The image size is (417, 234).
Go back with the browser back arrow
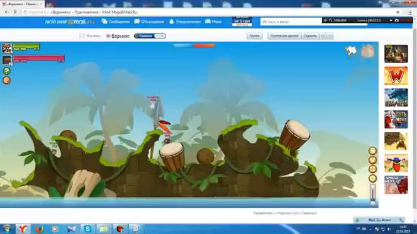(x=7, y=12)
